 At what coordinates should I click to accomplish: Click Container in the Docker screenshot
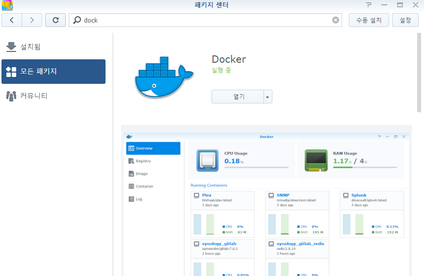tap(144, 186)
